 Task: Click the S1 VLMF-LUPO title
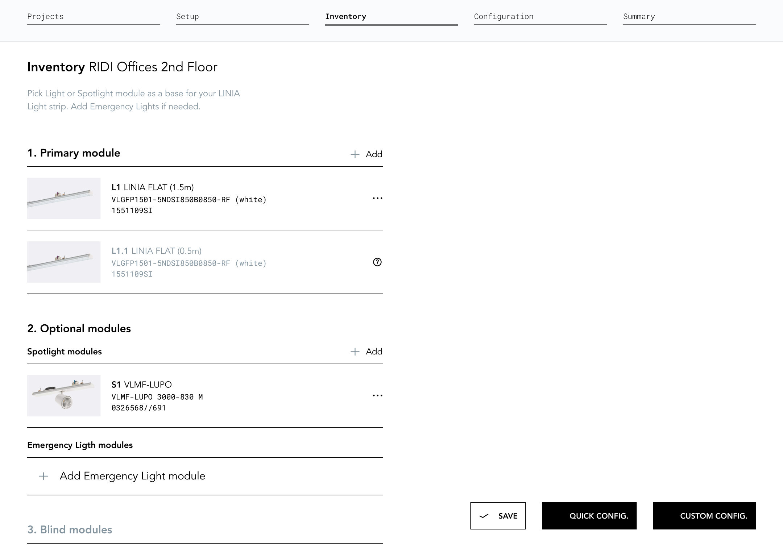(x=142, y=385)
